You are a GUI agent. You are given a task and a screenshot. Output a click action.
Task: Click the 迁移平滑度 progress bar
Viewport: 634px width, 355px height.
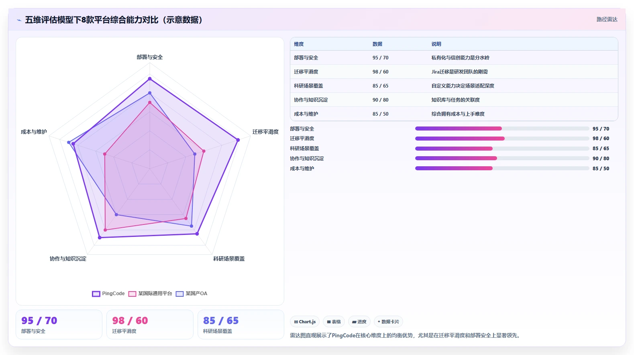pyautogui.click(x=502, y=139)
